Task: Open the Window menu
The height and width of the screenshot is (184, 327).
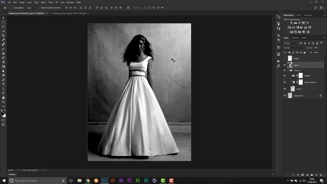Action: tap(71, 2)
